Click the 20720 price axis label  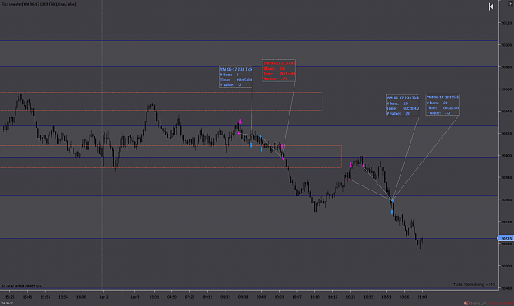pos(506,23)
